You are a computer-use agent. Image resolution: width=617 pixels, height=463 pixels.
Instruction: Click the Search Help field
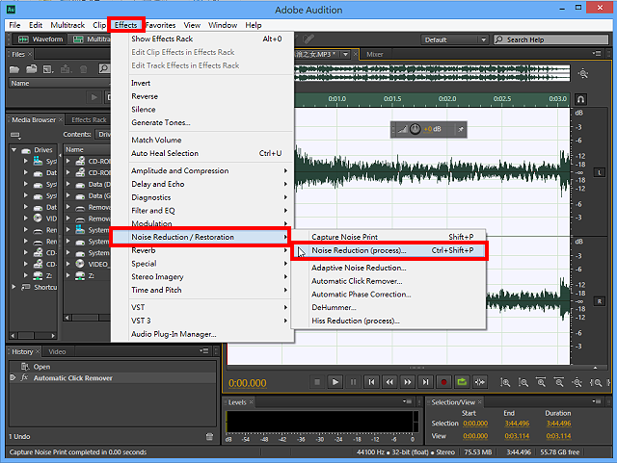pos(551,39)
